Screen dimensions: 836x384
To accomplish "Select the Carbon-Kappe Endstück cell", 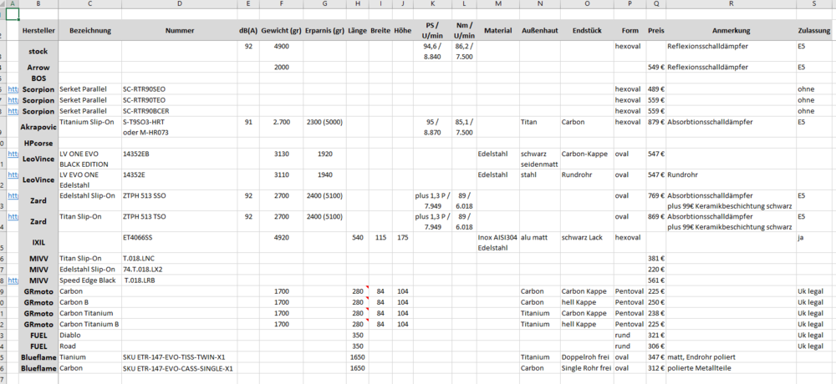I will 587,154.
